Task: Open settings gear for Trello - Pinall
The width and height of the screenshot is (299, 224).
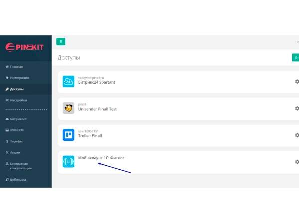Action: [x=297, y=135]
